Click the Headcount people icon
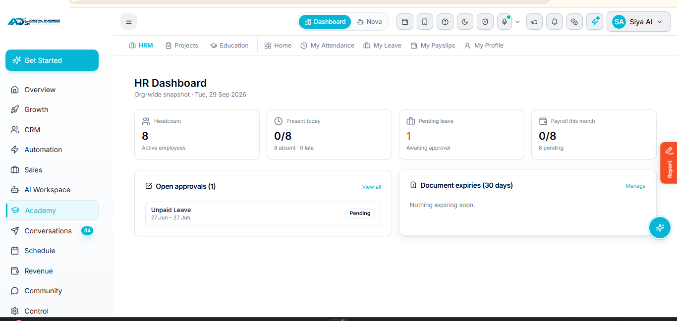Viewport: 677px width, 321px height. click(x=146, y=121)
